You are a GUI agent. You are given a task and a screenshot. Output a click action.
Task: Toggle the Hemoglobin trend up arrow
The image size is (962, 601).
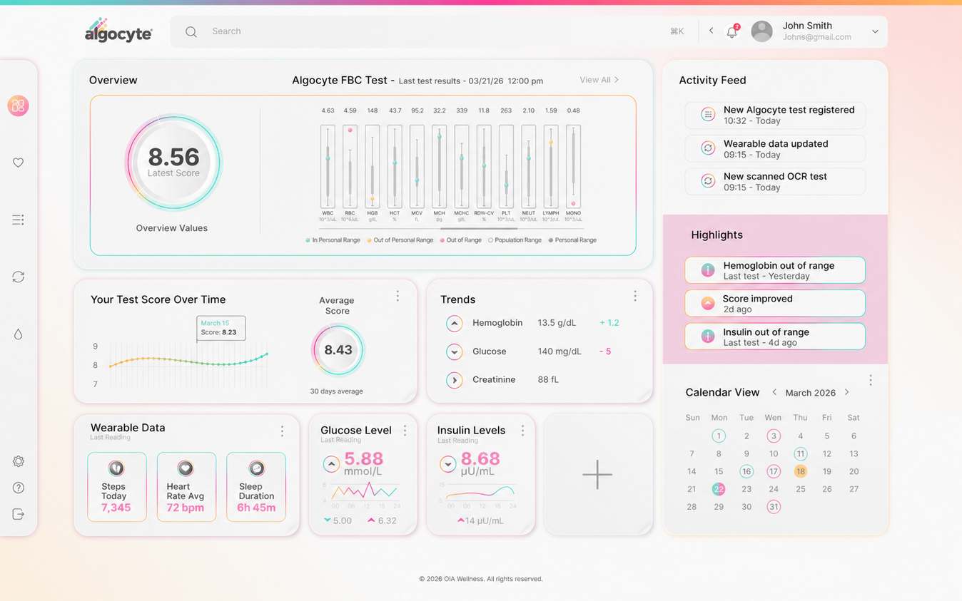click(454, 324)
